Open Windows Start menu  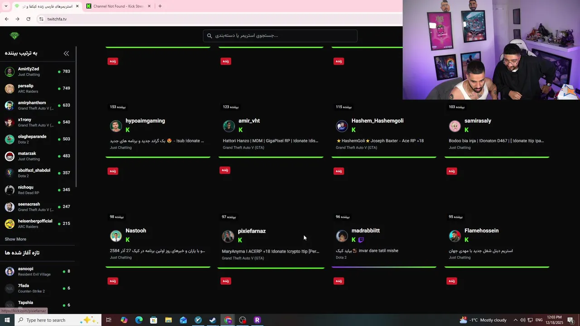coord(7,320)
